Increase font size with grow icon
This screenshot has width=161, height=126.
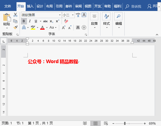click(x=64, y=27)
